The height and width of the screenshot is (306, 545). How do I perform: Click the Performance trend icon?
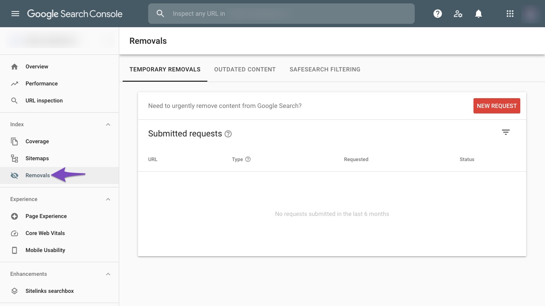tap(14, 84)
